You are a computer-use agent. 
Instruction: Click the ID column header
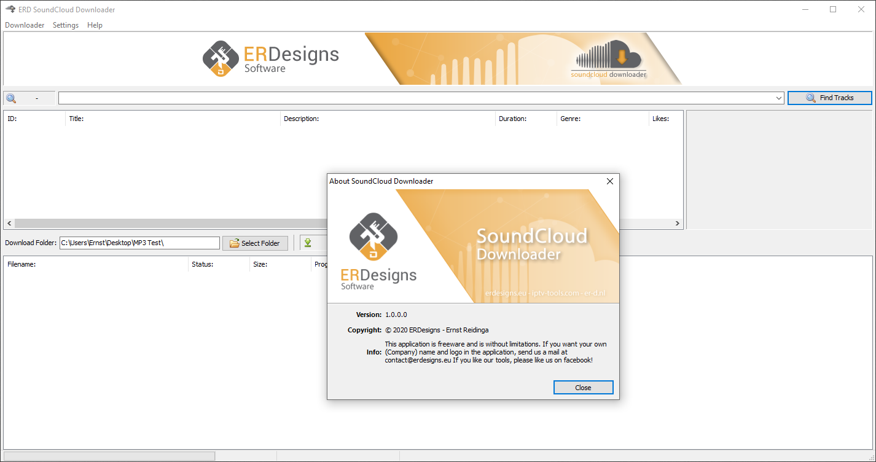click(x=34, y=119)
